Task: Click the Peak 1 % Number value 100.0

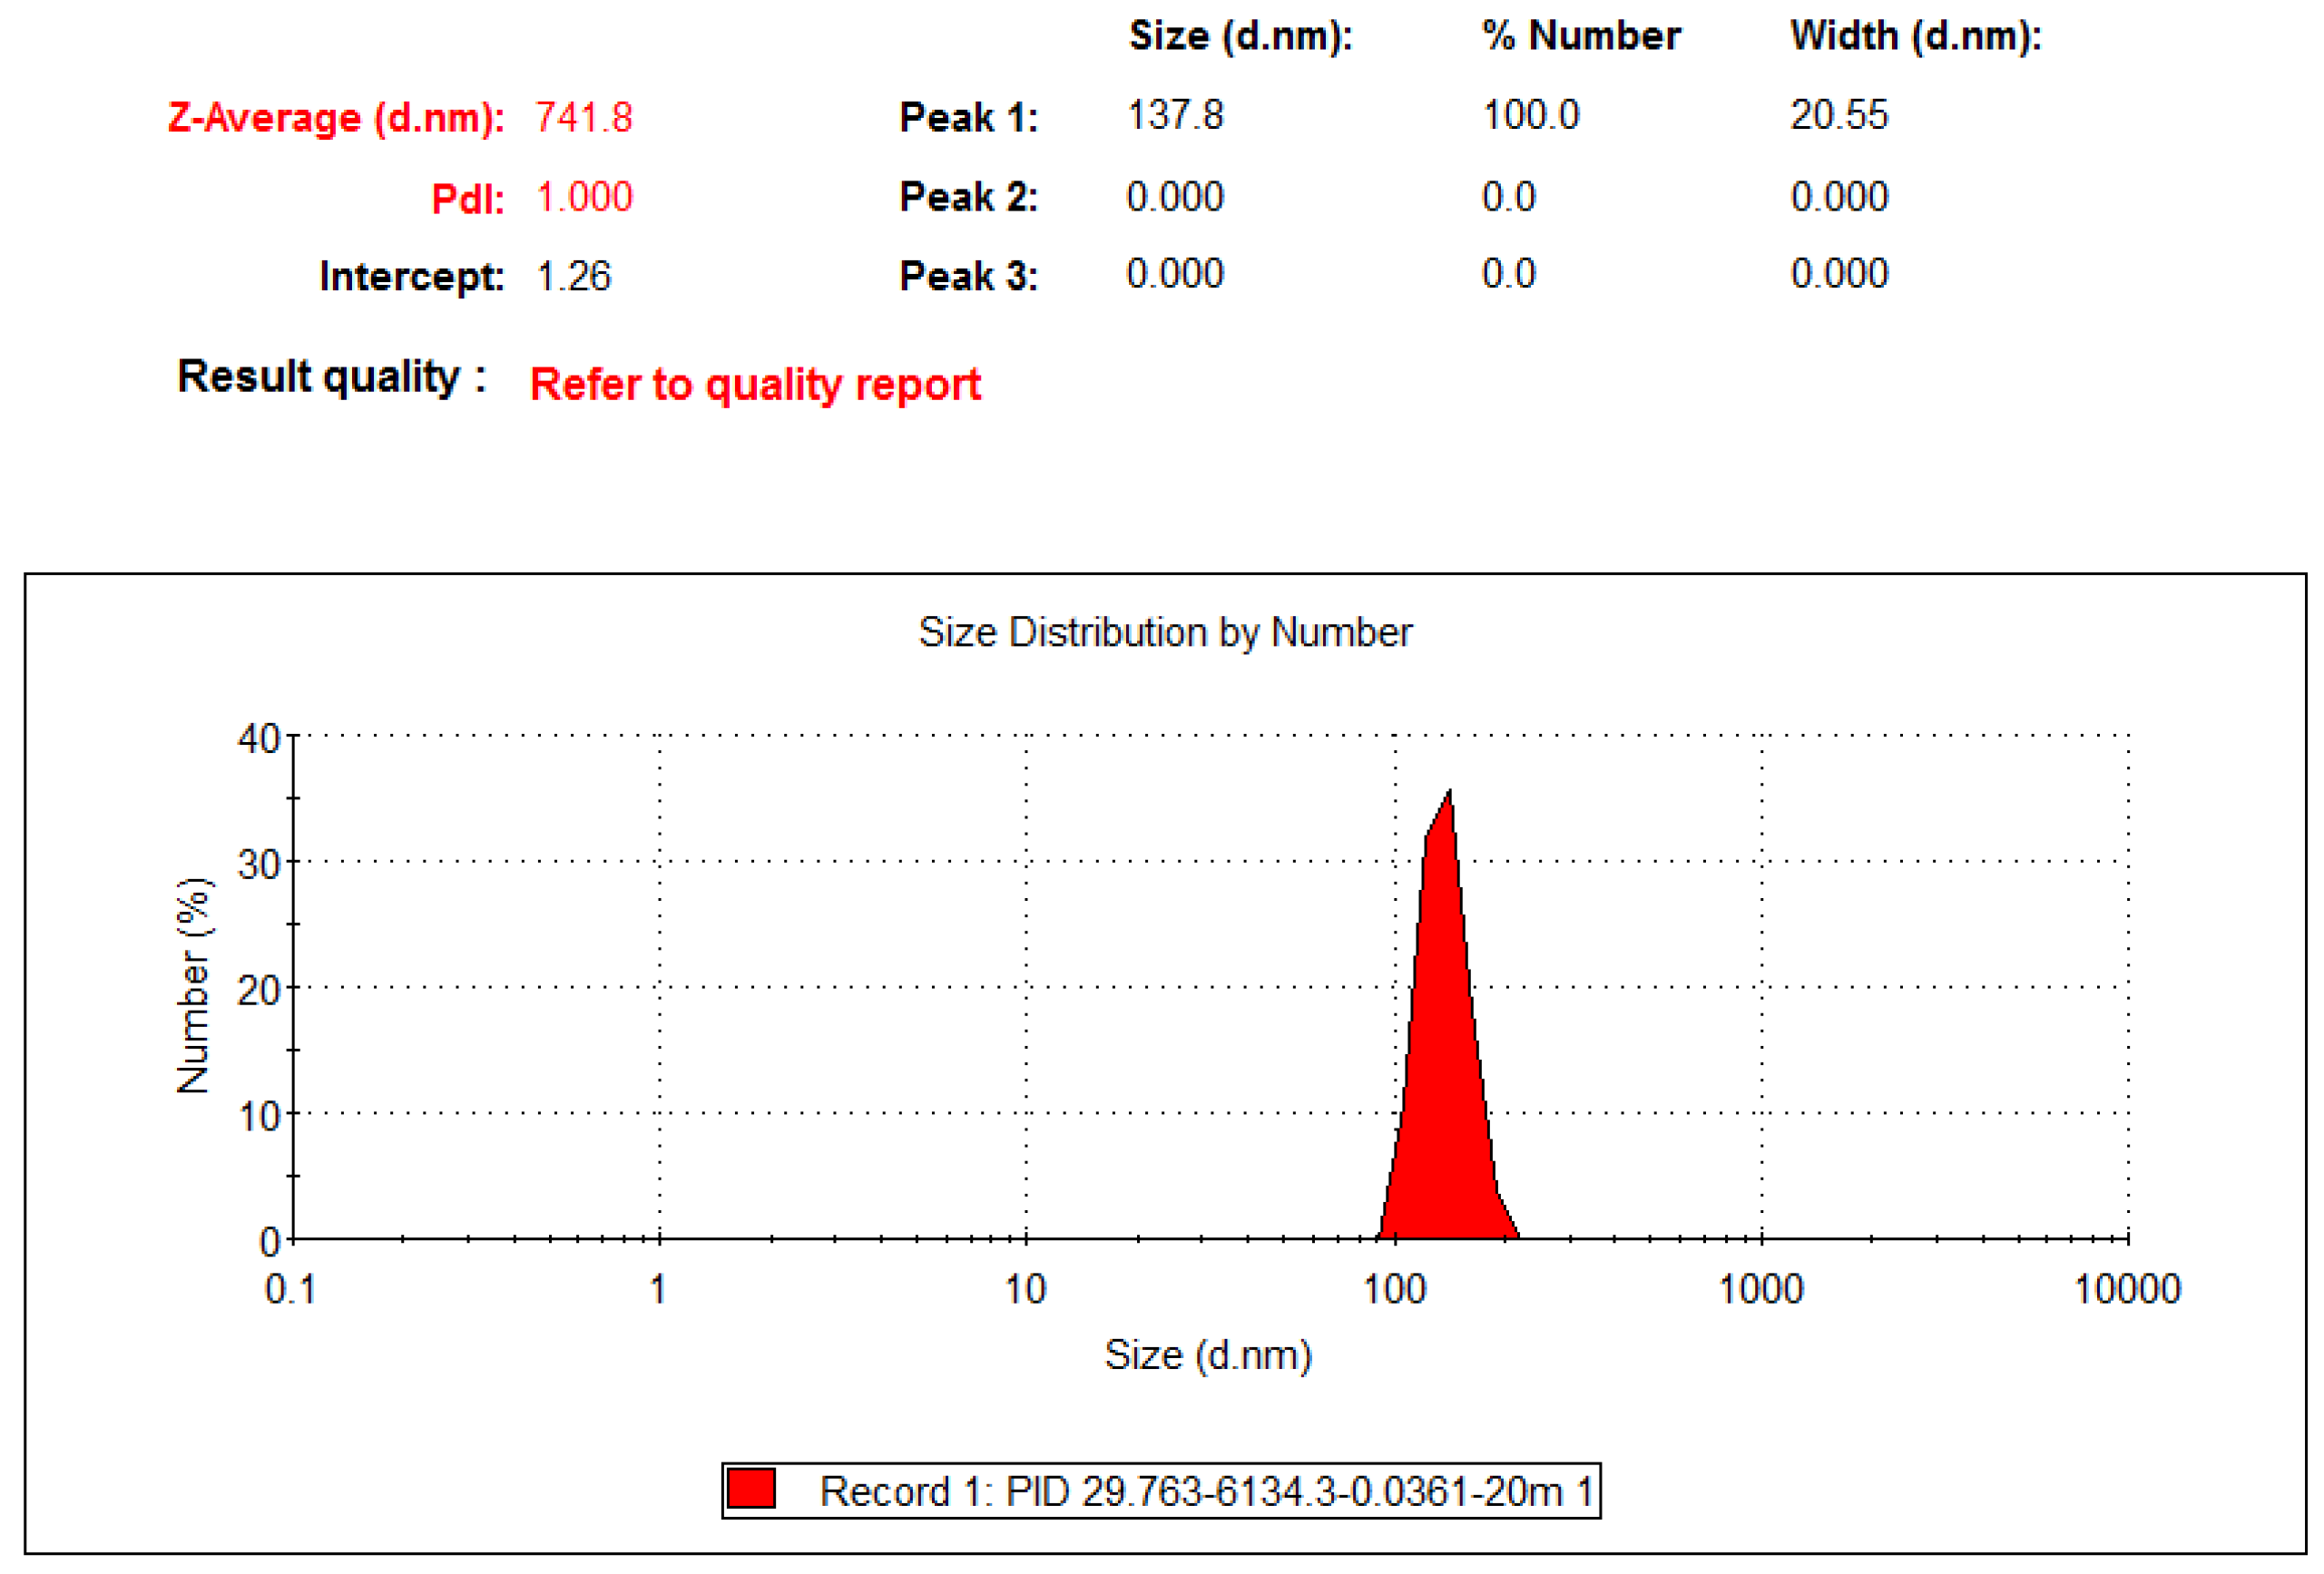Action: [x=1530, y=115]
